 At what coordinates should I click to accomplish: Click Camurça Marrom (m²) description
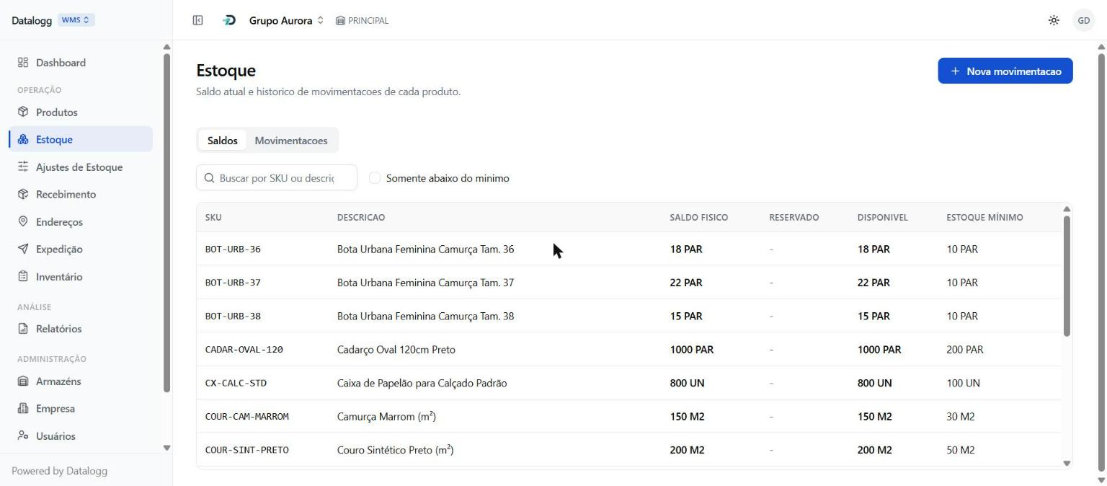pyautogui.click(x=386, y=417)
